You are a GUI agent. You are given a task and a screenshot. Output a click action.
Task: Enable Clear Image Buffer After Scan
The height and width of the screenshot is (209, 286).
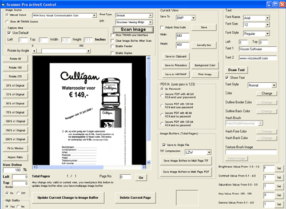[x=113, y=41]
